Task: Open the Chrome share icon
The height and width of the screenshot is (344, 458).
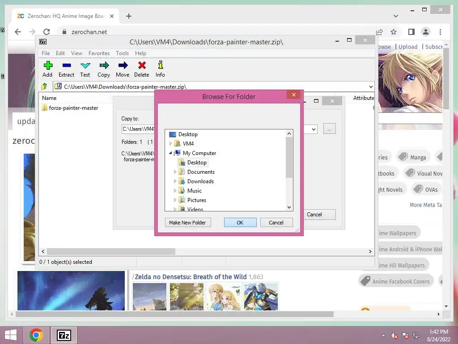Action: pos(379,32)
